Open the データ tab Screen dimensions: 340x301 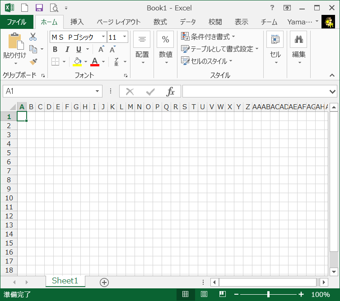[188, 22]
